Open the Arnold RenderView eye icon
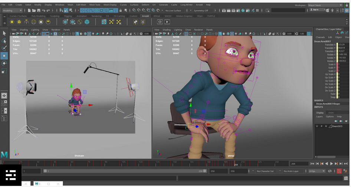 point(160,22)
